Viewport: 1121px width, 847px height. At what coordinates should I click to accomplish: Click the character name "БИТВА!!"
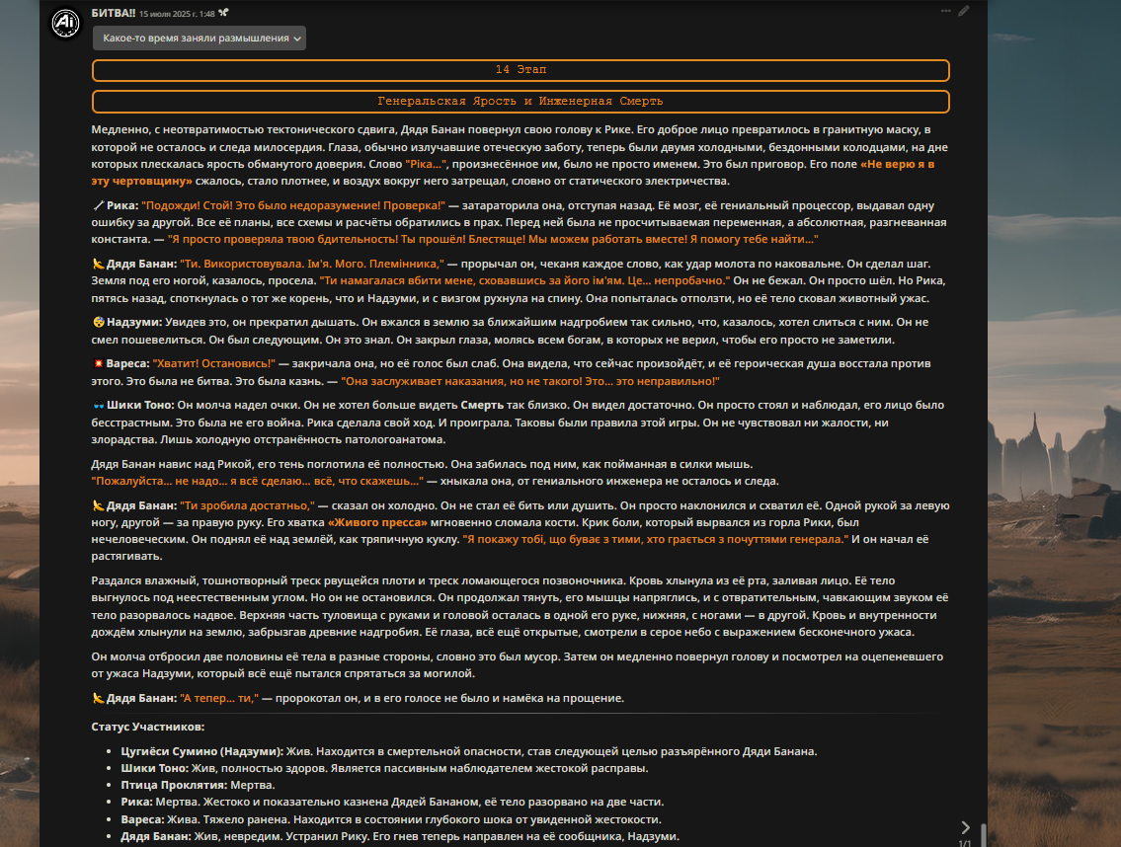click(113, 13)
